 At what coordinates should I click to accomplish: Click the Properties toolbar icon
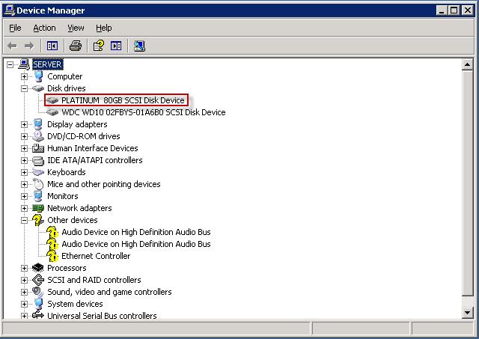coord(98,46)
